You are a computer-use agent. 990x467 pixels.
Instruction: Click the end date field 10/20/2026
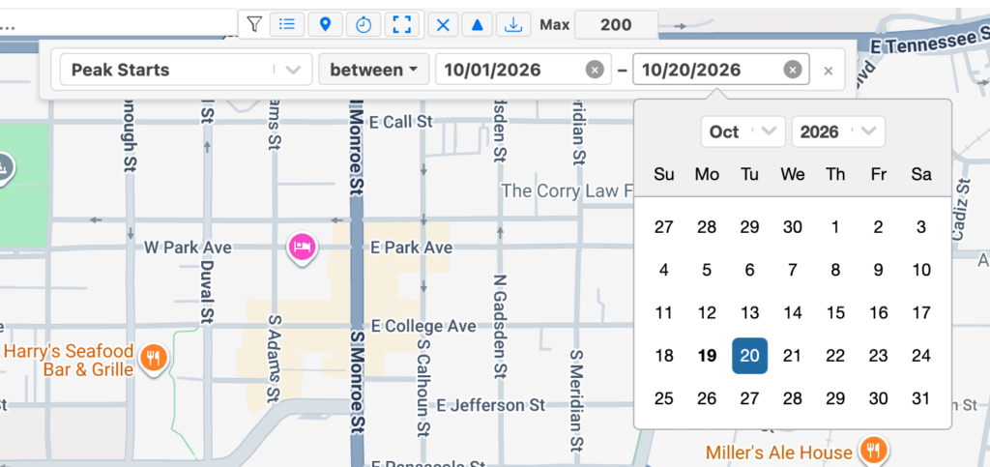721,70
